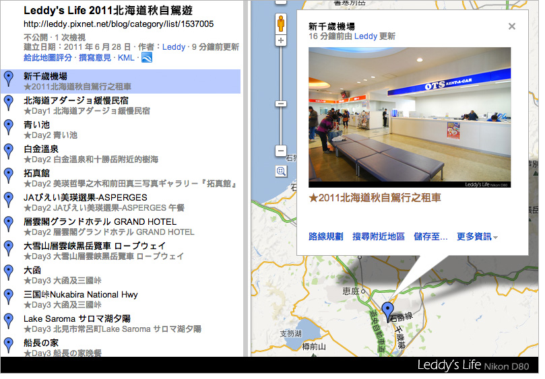Click the marker icon beside 大雪山層雲峽黑岳覽車

pos(9,250)
